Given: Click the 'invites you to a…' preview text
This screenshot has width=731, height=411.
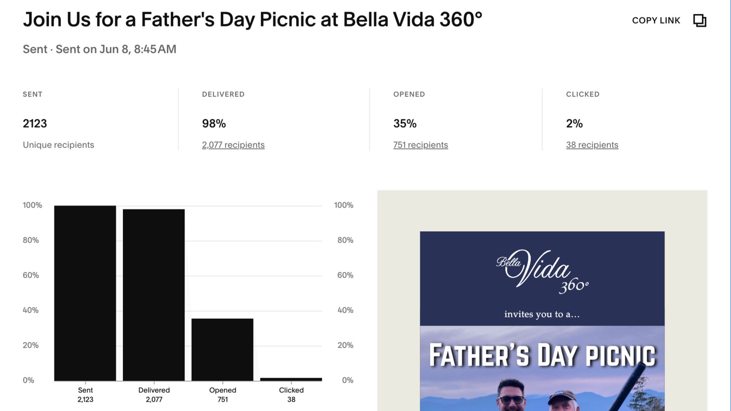Looking at the screenshot, I should click(x=542, y=314).
